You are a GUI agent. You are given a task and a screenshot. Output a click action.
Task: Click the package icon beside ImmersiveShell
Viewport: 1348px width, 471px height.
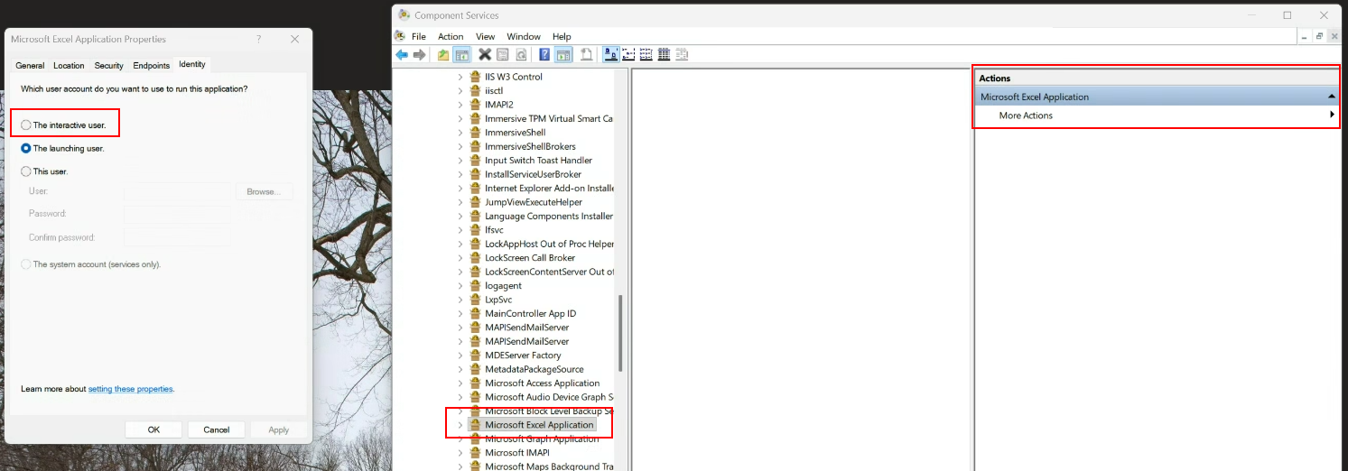pyautogui.click(x=475, y=133)
